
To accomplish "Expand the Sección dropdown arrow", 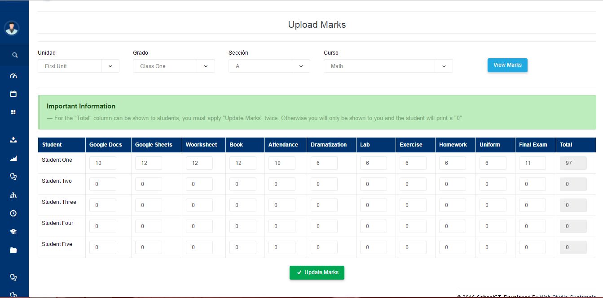I will [301, 66].
